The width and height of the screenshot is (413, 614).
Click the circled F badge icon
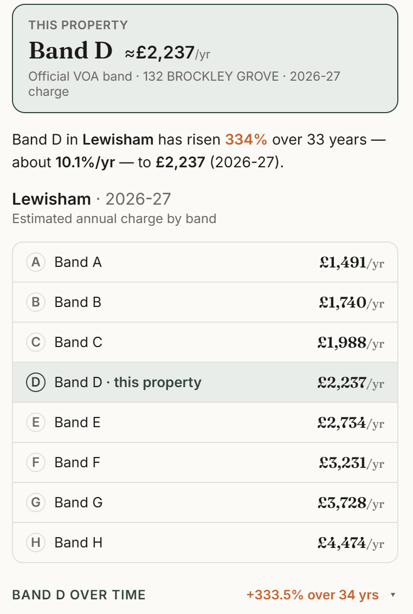[36, 462]
